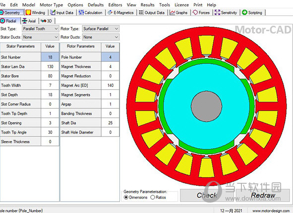Click the Radial view icon

[x=2, y=21]
